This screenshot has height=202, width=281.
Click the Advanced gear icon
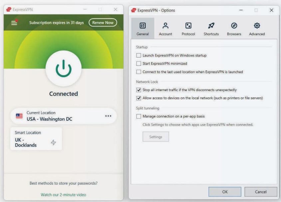pos(257,26)
